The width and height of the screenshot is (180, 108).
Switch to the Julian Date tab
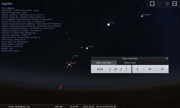coord(130,62)
